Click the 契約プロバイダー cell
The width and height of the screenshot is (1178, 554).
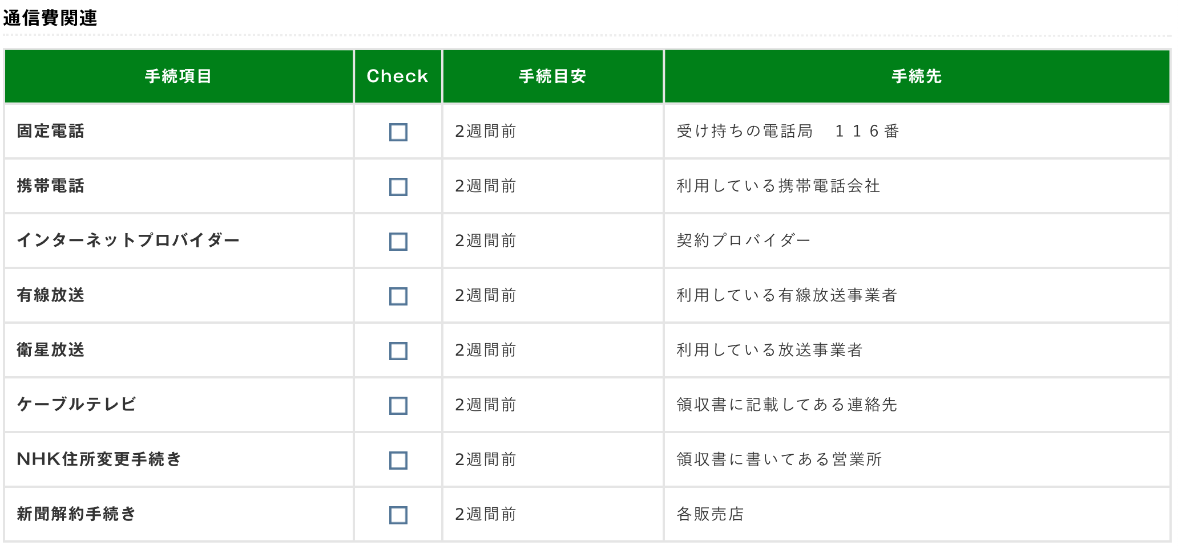tap(743, 241)
